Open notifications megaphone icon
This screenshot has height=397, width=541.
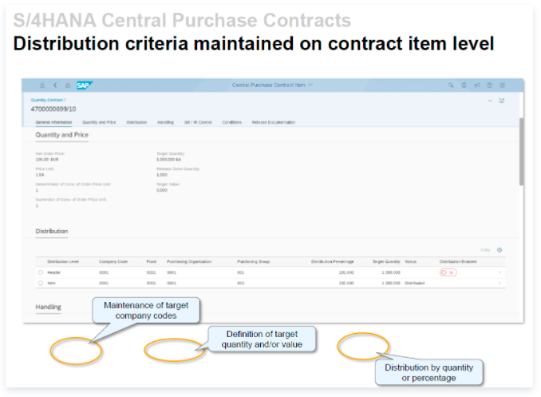pos(477,85)
